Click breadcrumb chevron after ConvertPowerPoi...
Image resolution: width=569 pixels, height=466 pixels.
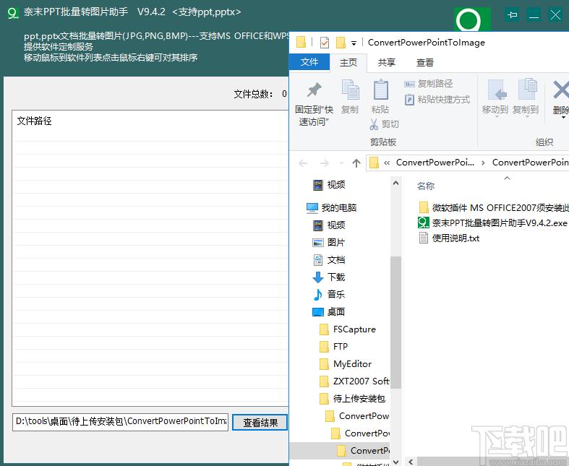(x=483, y=163)
